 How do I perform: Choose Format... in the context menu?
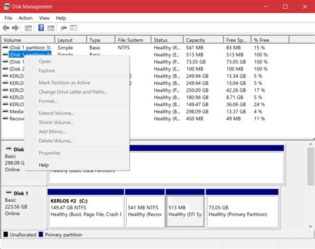click(x=76, y=101)
